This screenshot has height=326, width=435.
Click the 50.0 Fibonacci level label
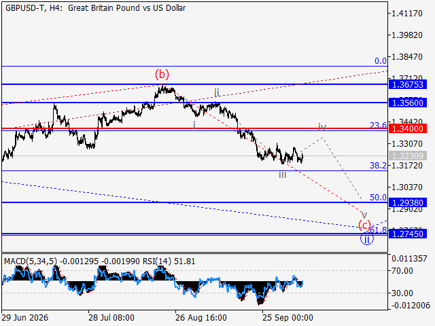click(378, 198)
